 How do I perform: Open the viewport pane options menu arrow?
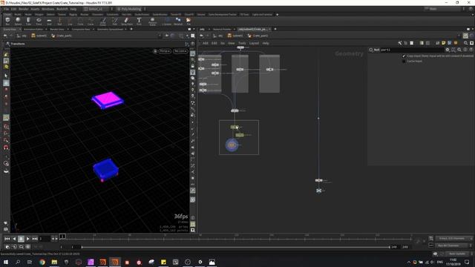click(x=194, y=30)
